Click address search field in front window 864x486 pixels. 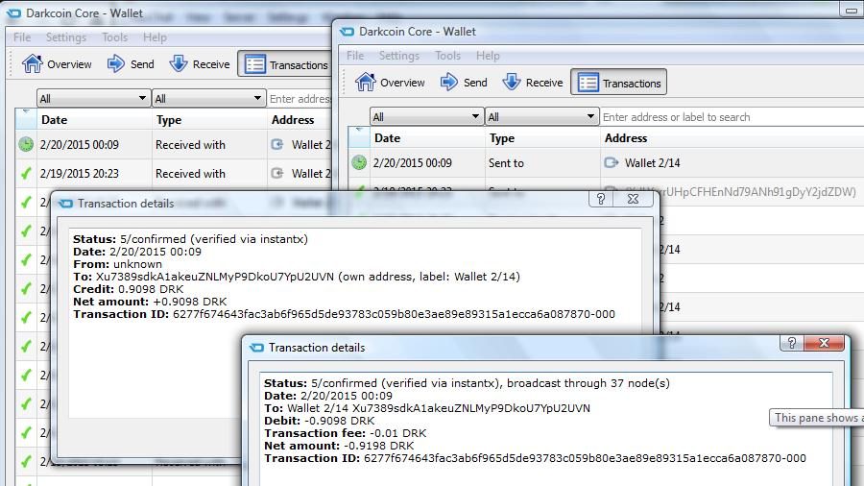[732, 117]
